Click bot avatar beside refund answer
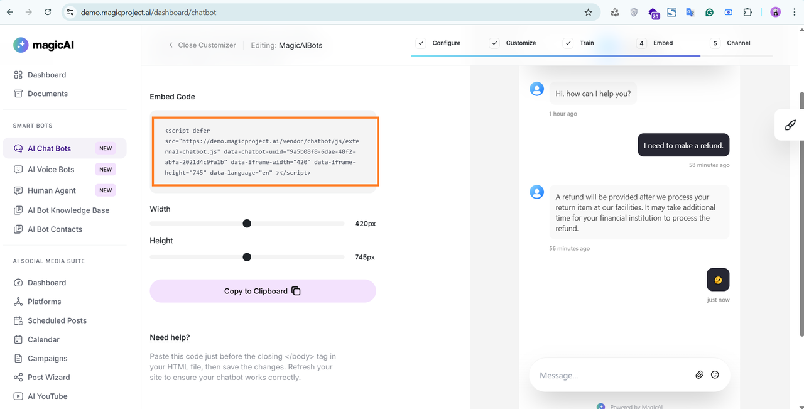The height and width of the screenshot is (409, 804). pyautogui.click(x=537, y=192)
